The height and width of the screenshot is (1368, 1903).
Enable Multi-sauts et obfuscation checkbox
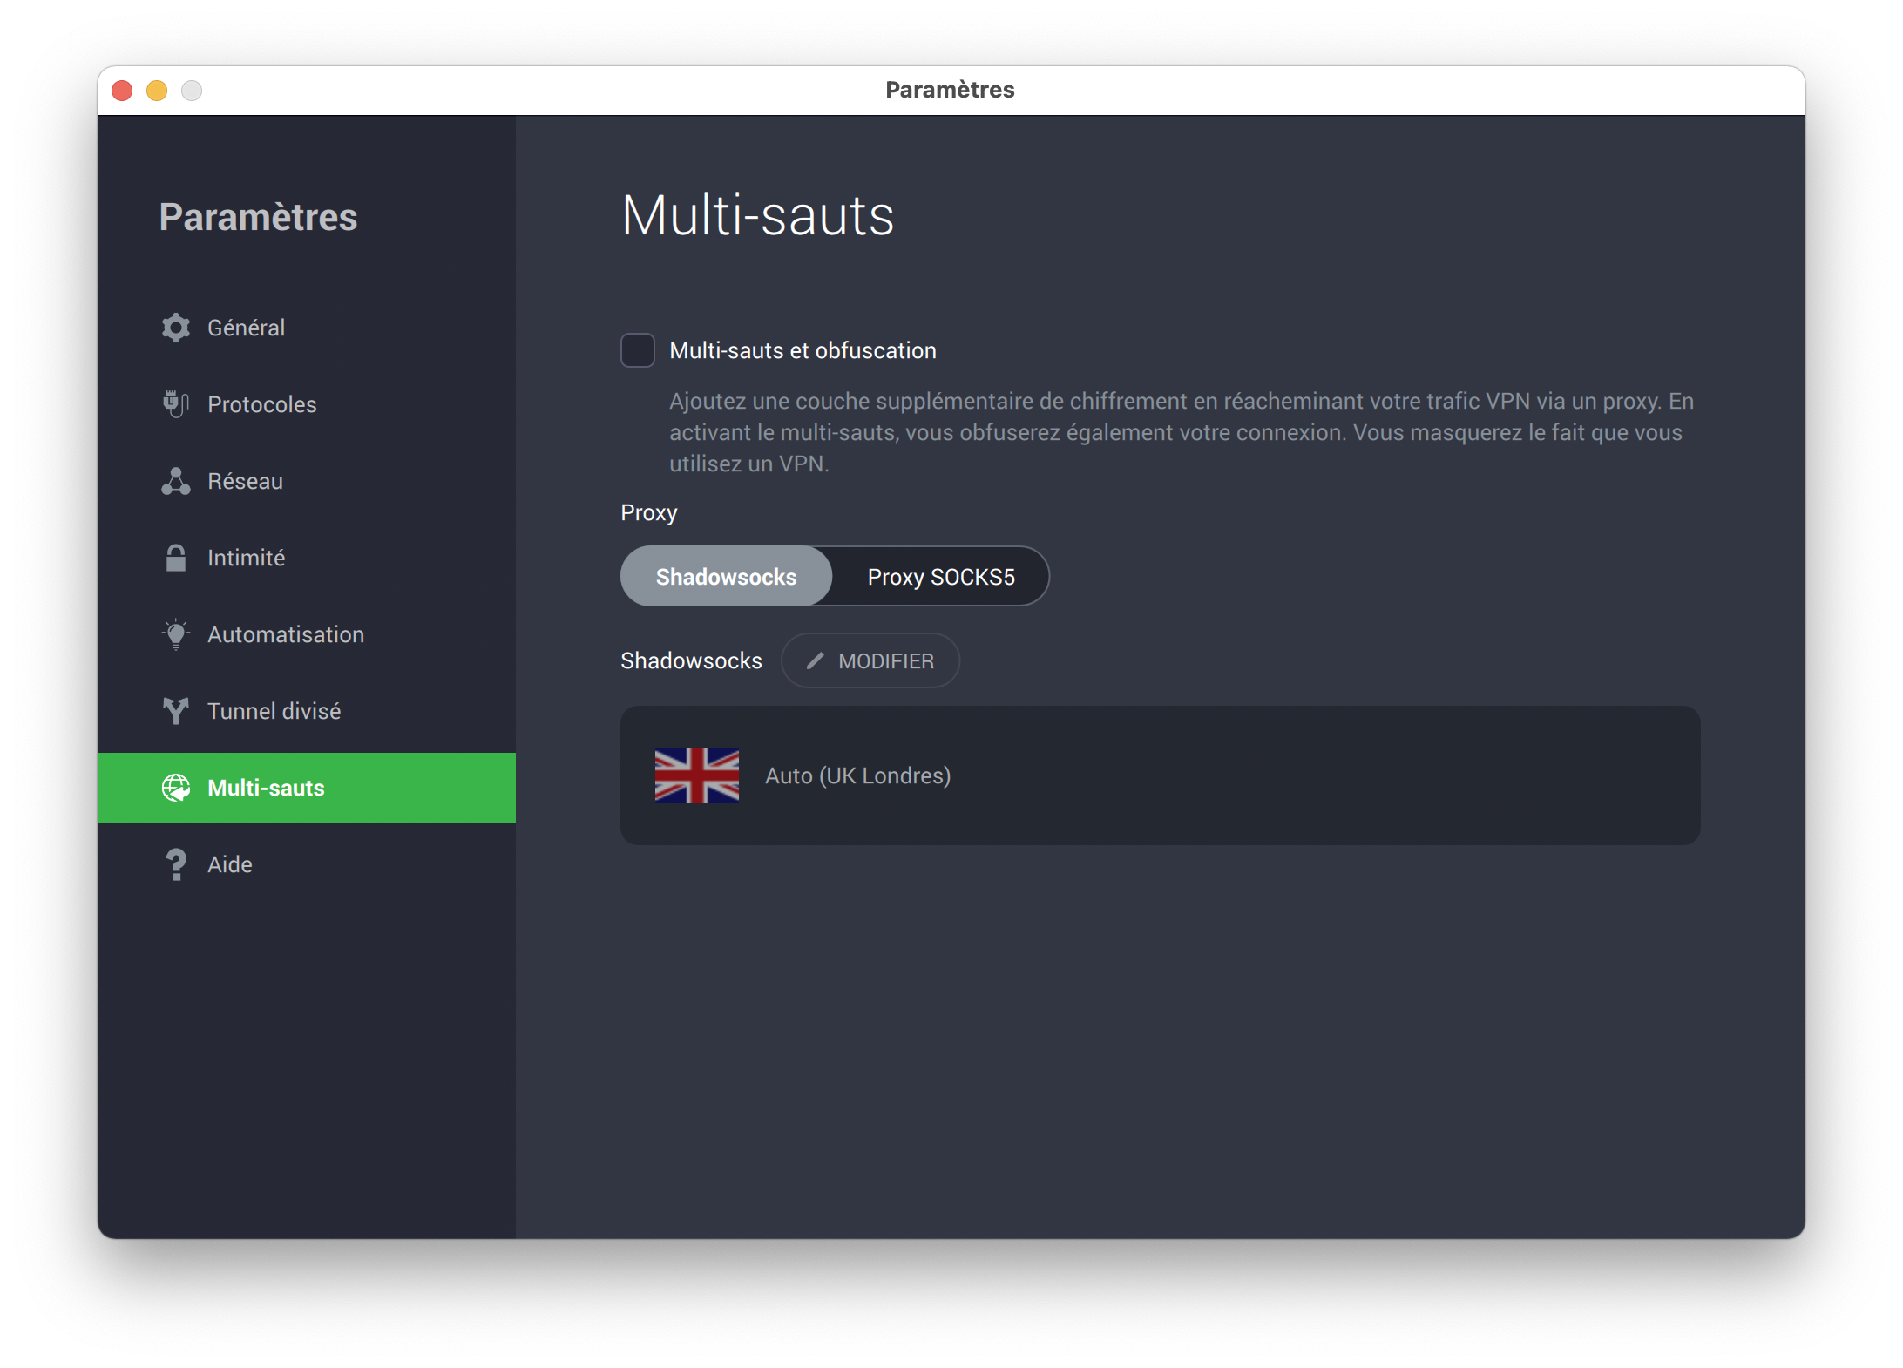[638, 350]
